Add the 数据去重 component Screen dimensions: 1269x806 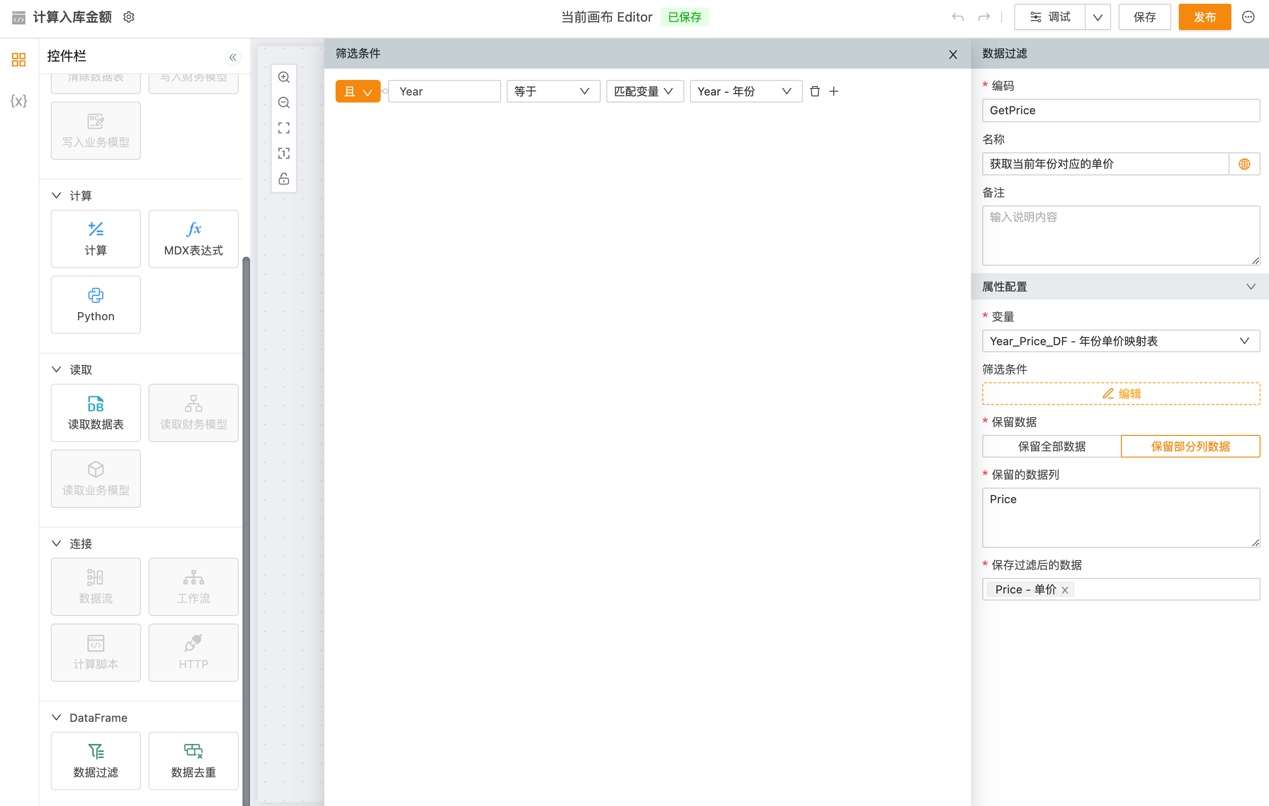coord(194,761)
